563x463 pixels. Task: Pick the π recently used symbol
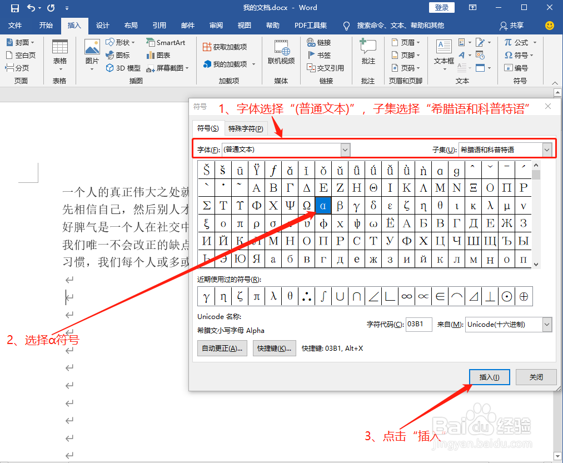tap(256, 296)
